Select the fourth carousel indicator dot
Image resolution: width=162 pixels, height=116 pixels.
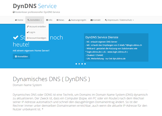(85, 64)
